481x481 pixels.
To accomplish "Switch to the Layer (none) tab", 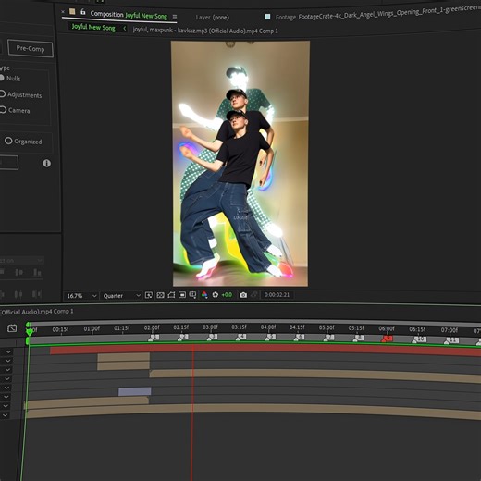I will (x=213, y=18).
